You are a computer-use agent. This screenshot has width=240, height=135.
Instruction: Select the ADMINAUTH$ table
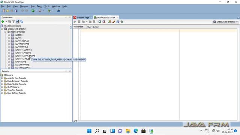pos(20,61)
